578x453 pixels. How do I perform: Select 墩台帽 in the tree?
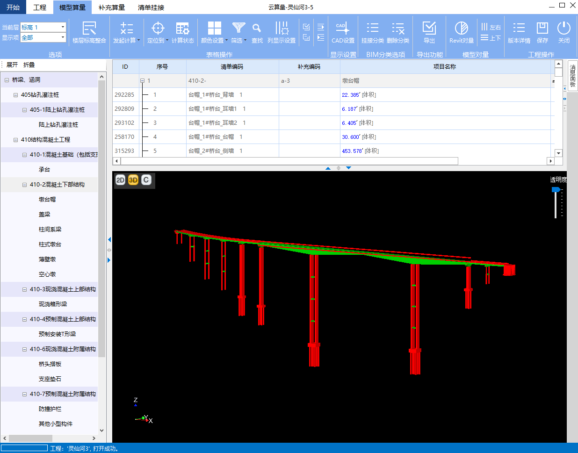click(x=47, y=200)
